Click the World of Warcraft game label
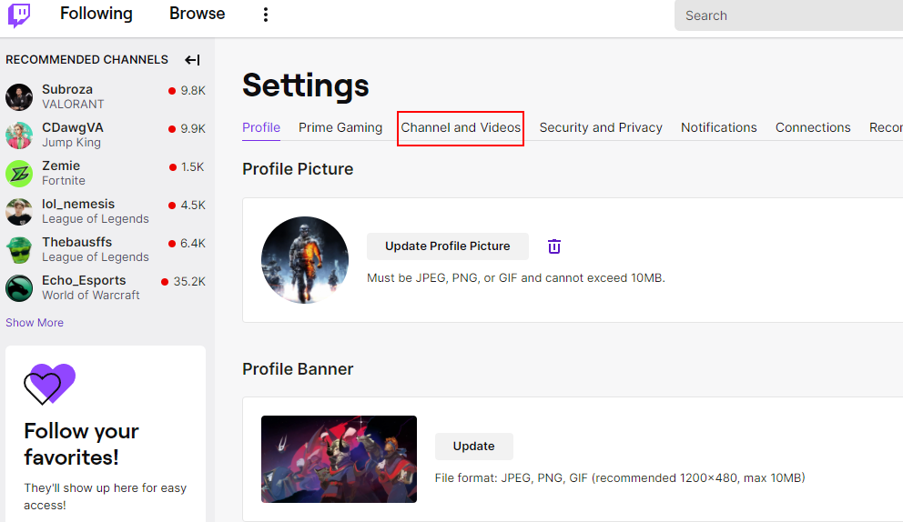This screenshot has height=522, width=903. (x=90, y=296)
